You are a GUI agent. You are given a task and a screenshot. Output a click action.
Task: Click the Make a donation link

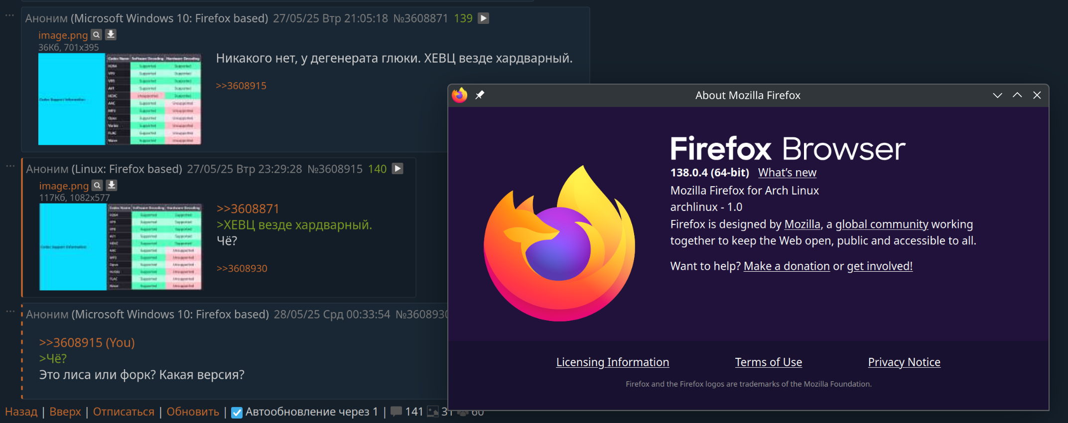(x=787, y=266)
